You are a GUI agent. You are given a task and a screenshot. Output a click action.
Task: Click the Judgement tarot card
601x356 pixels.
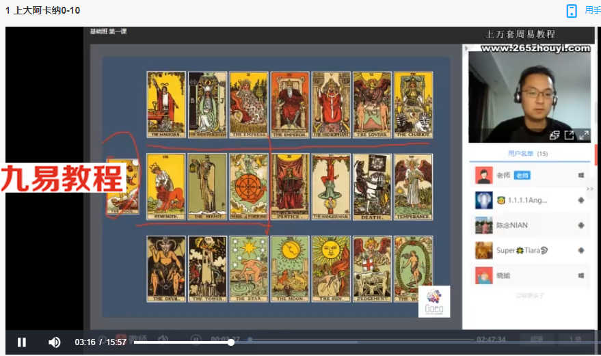tap(372, 269)
